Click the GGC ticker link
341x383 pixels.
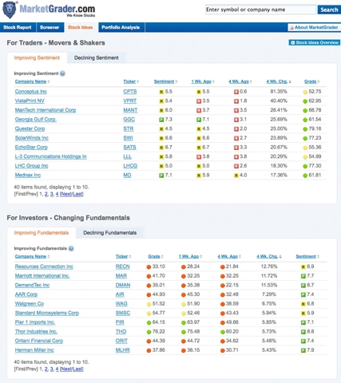[x=129, y=120]
